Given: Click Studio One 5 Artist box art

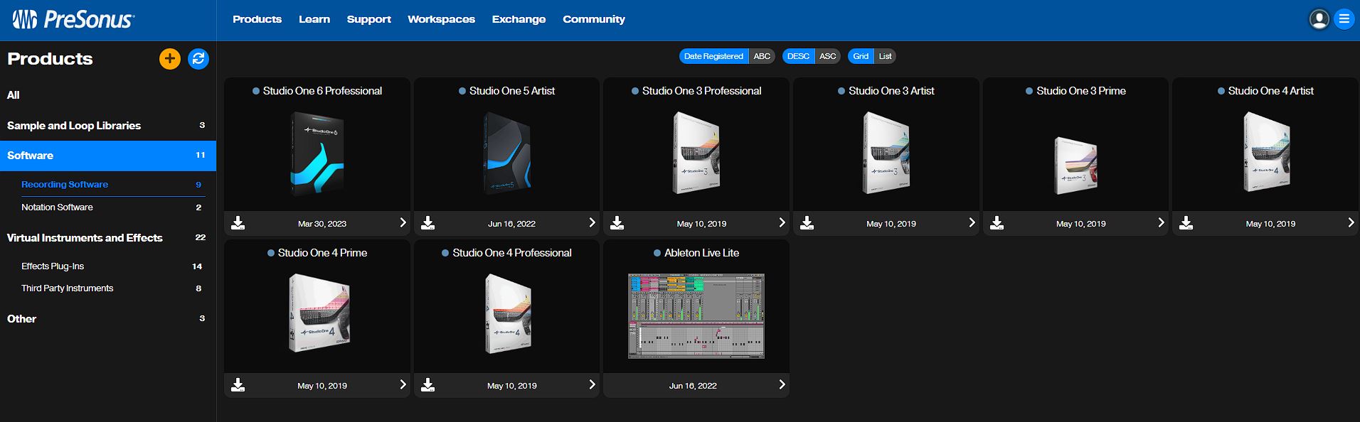Looking at the screenshot, I should tap(508, 154).
